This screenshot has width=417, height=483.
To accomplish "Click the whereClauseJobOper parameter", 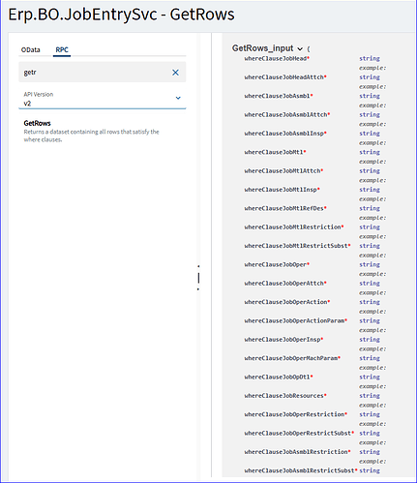I will [276, 264].
